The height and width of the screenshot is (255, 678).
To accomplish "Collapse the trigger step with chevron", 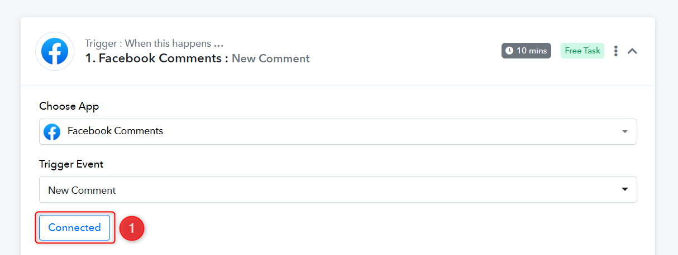I will click(632, 51).
